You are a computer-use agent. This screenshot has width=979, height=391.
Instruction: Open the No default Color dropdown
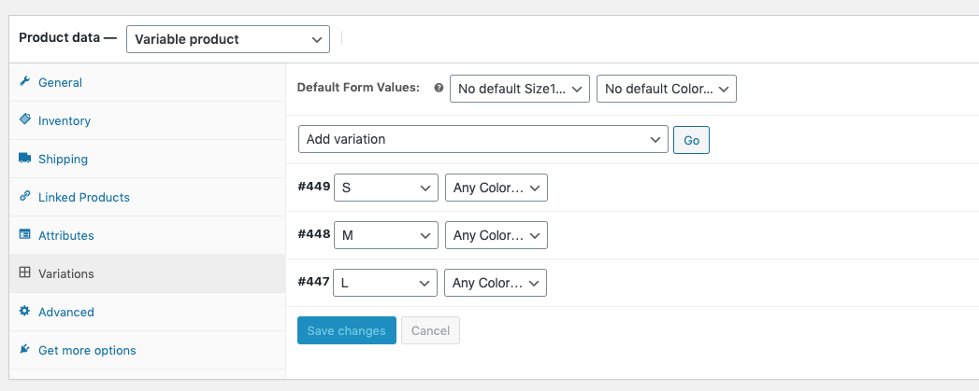[667, 89]
